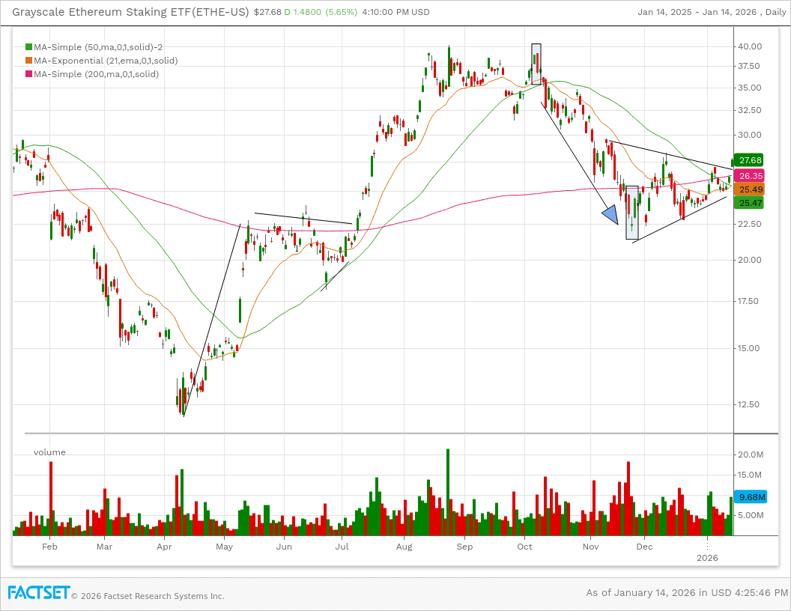Image resolution: width=791 pixels, height=611 pixels.
Task: Click the blue downward arrowhead on the chart
Action: click(x=610, y=215)
